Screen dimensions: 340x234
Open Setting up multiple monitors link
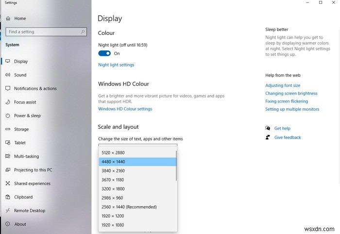coord(292,109)
